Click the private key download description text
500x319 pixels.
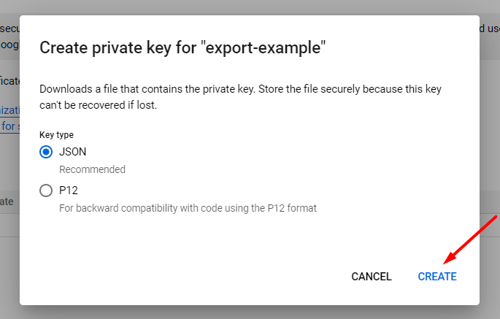point(240,96)
